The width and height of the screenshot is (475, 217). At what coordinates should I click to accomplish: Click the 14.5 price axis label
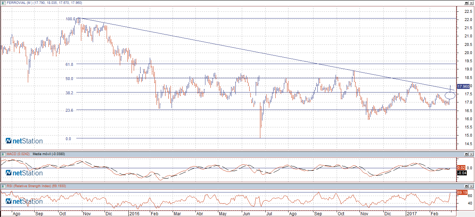click(x=469, y=144)
